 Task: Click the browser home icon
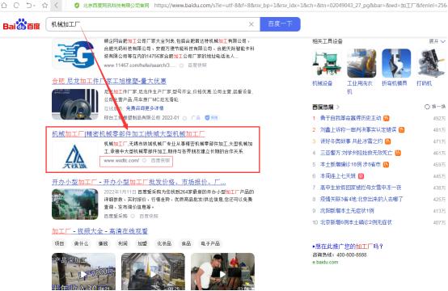pos(4,5)
